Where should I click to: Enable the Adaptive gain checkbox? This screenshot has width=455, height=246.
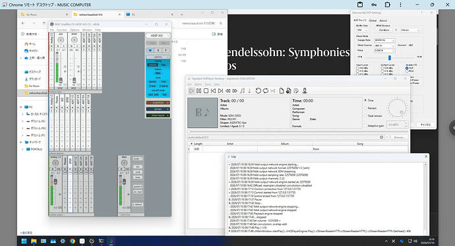365,125
